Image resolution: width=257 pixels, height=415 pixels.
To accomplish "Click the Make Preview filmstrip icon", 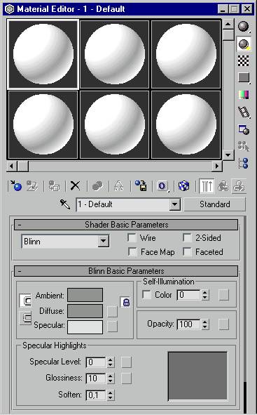I will tap(244, 112).
